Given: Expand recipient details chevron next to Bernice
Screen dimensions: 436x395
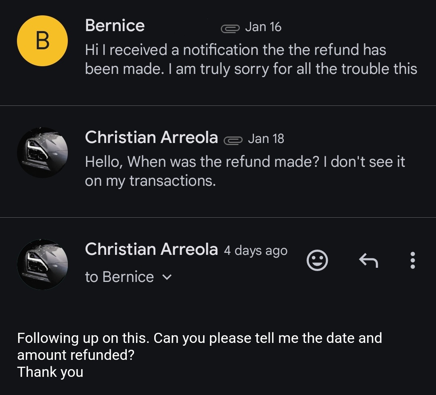Looking at the screenshot, I should pos(167,277).
